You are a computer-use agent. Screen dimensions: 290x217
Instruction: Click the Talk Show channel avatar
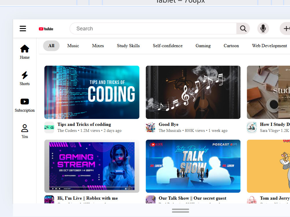click(x=151, y=200)
